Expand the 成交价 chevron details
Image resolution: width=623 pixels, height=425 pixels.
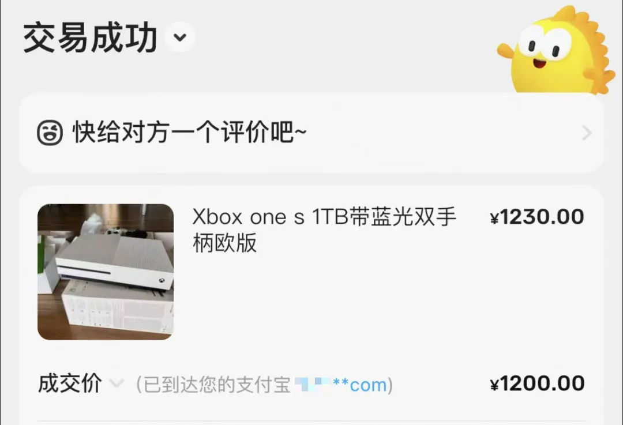click(x=117, y=383)
